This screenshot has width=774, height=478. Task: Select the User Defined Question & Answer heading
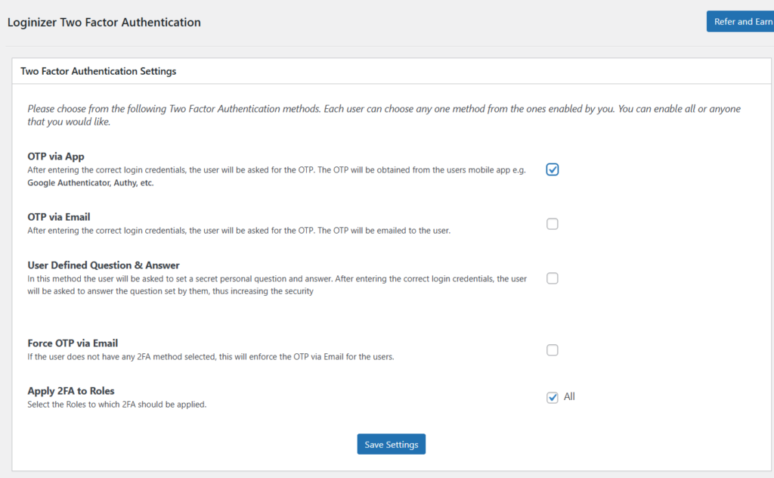point(104,265)
